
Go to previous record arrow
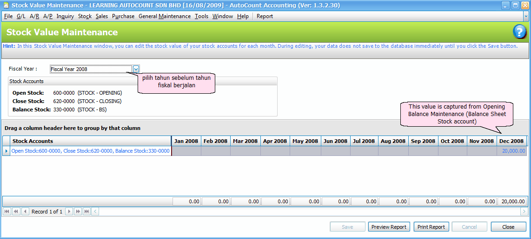click(26, 212)
